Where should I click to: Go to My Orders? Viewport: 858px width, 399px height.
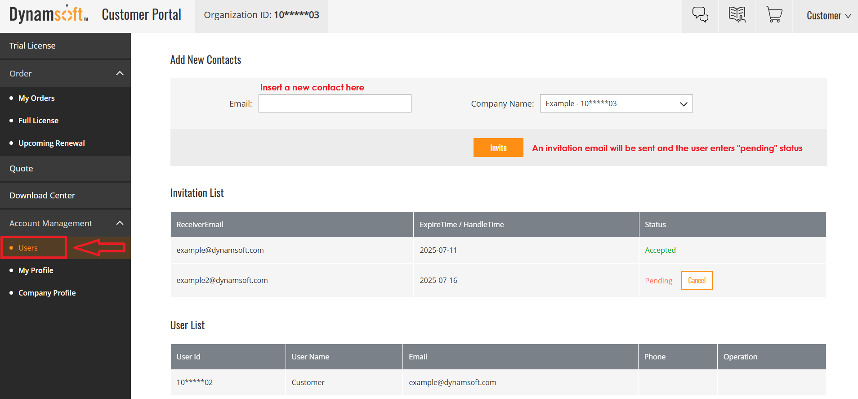(36, 98)
